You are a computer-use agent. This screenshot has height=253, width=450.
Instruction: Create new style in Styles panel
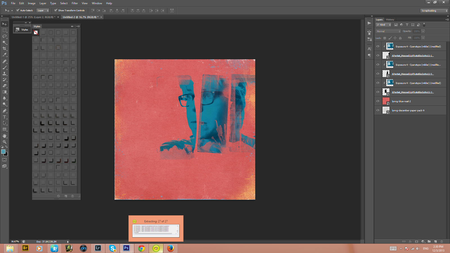coord(66,196)
